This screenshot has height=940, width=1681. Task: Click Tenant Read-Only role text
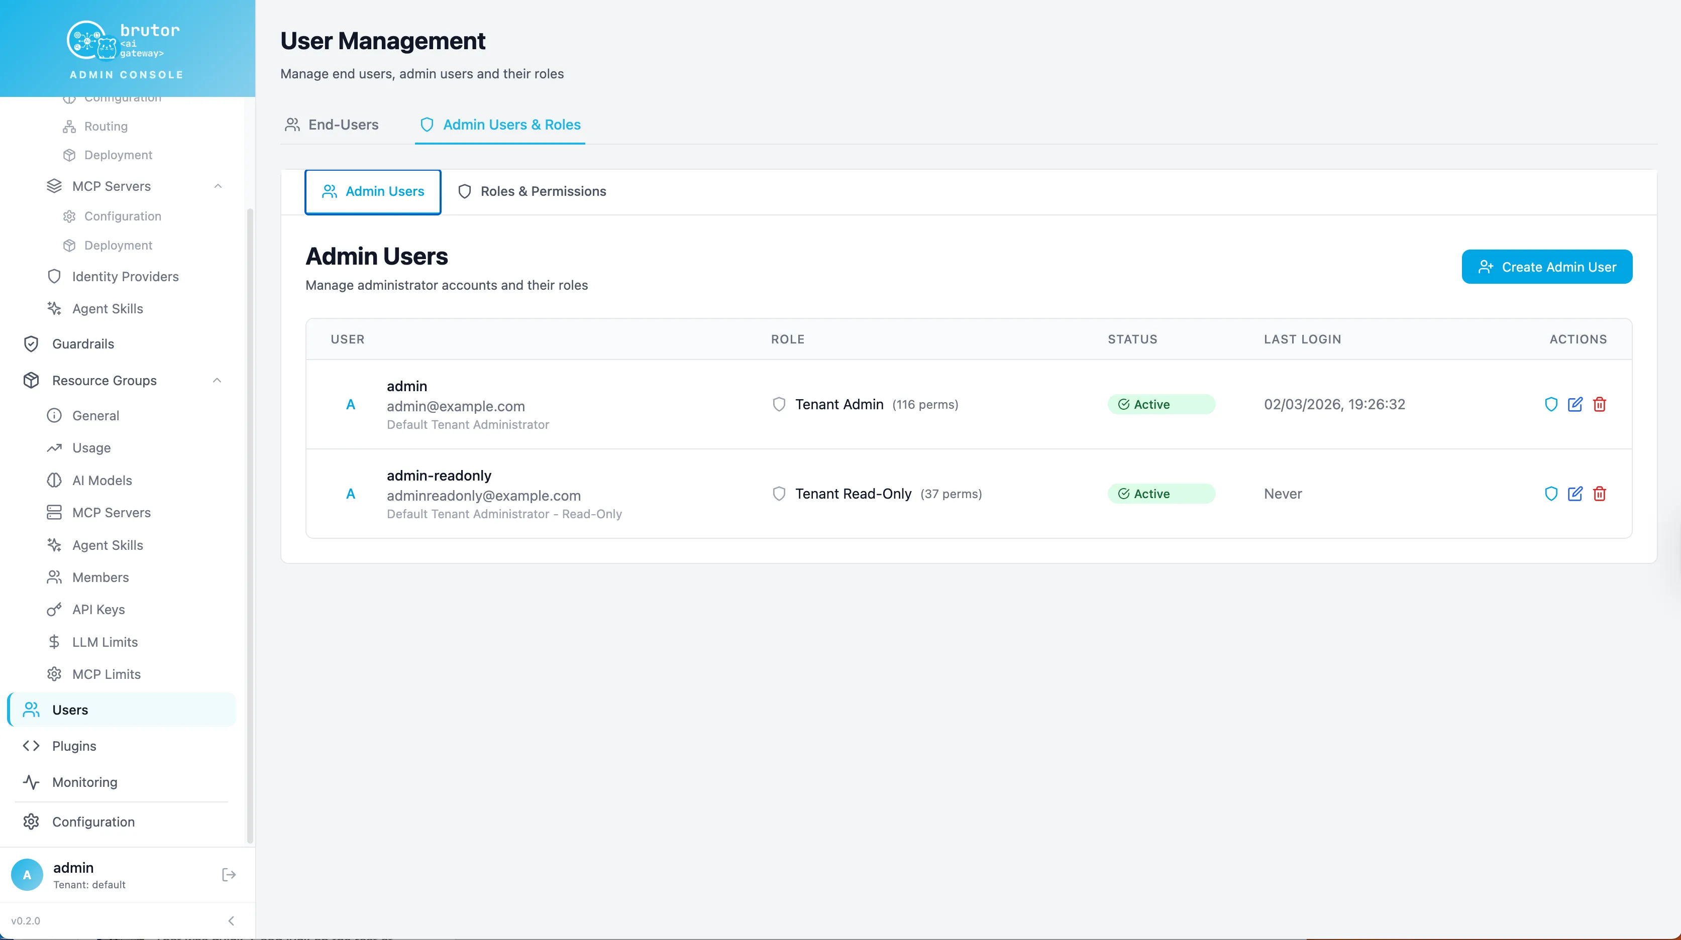pyautogui.click(x=853, y=494)
